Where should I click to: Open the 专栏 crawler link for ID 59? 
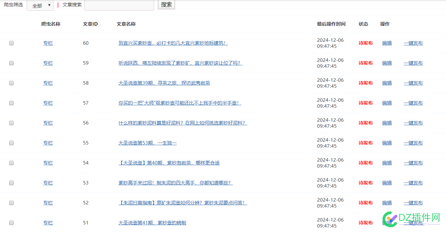click(x=48, y=63)
